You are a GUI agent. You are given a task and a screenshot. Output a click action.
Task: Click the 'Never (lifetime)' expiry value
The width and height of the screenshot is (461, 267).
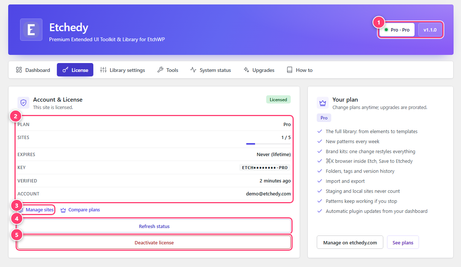point(274,154)
